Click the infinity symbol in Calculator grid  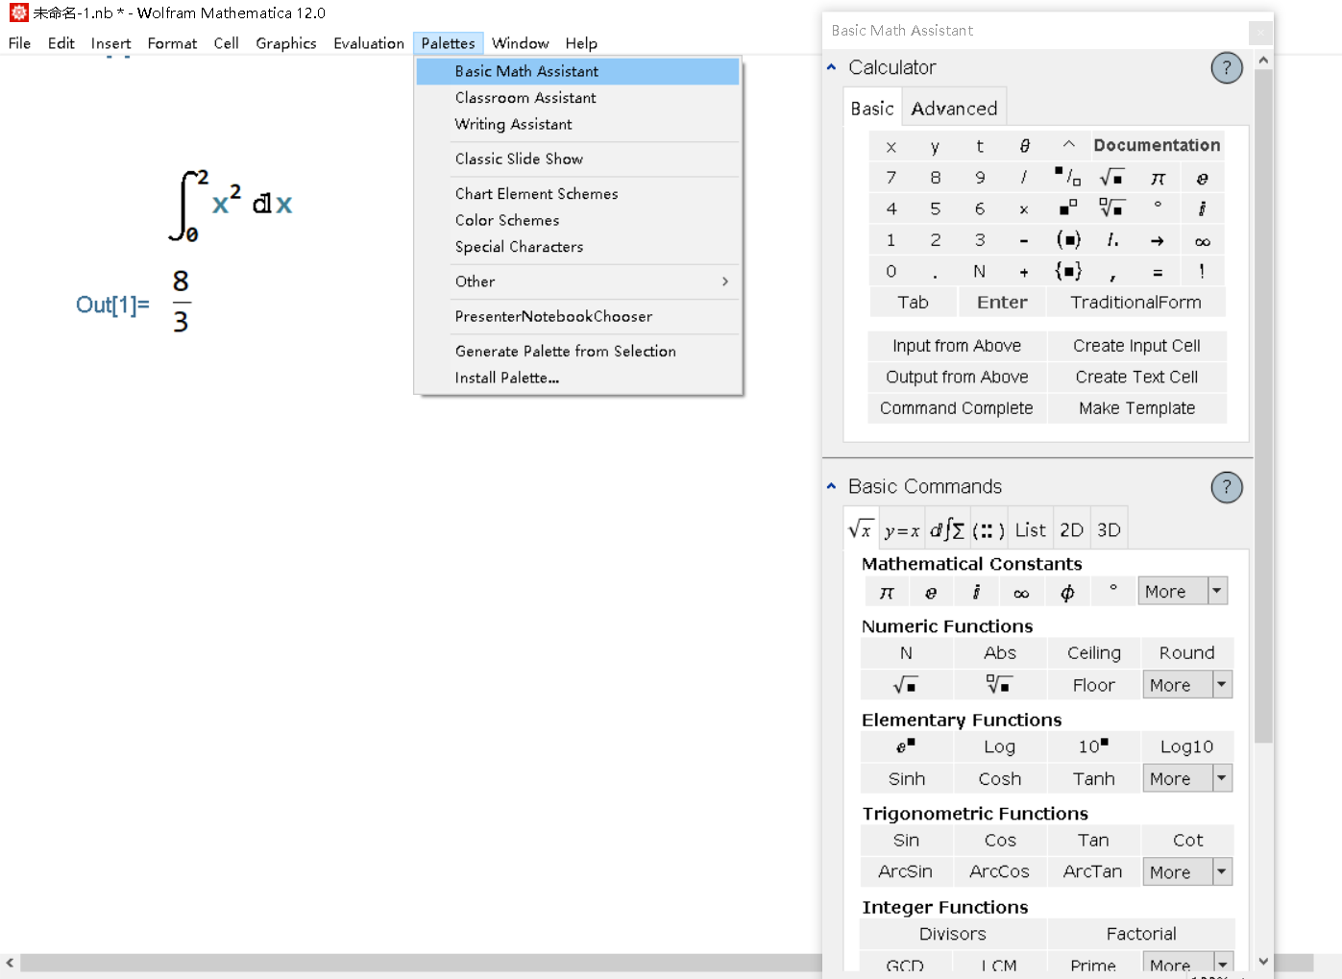point(1202,241)
